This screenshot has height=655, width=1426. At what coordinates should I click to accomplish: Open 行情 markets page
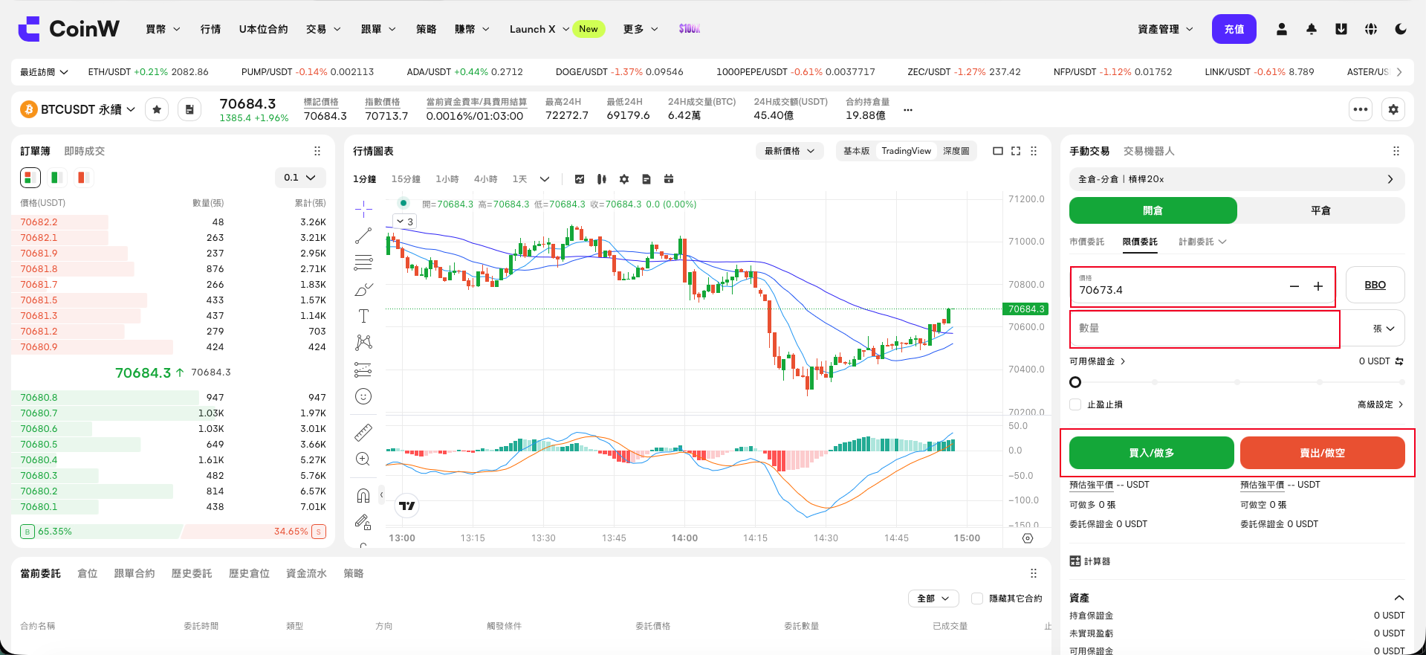click(210, 29)
